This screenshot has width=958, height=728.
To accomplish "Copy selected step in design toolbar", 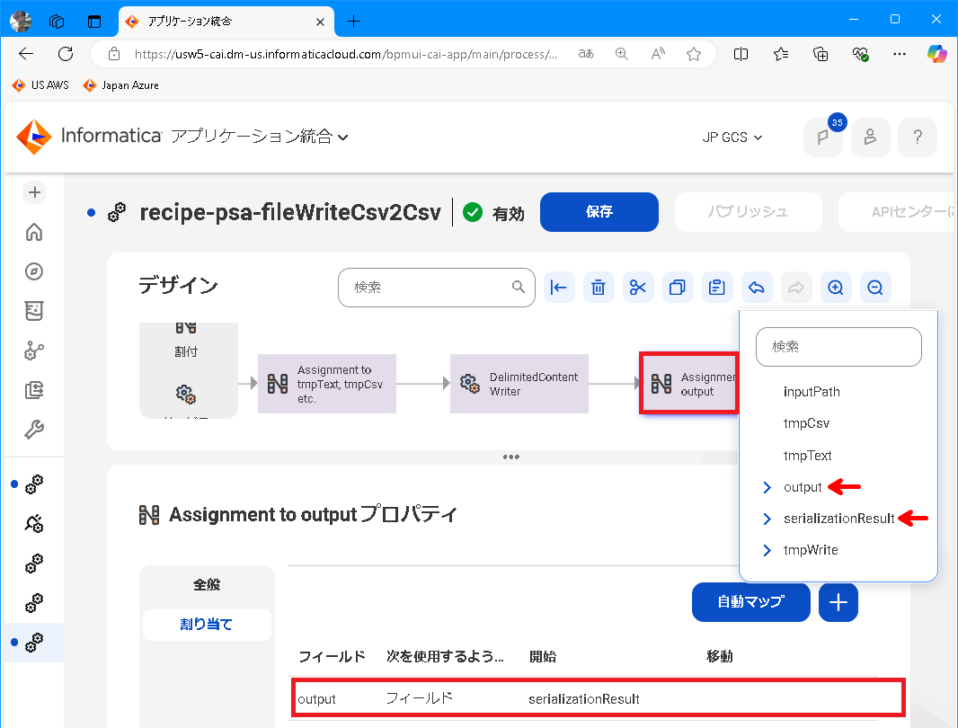I will (678, 288).
